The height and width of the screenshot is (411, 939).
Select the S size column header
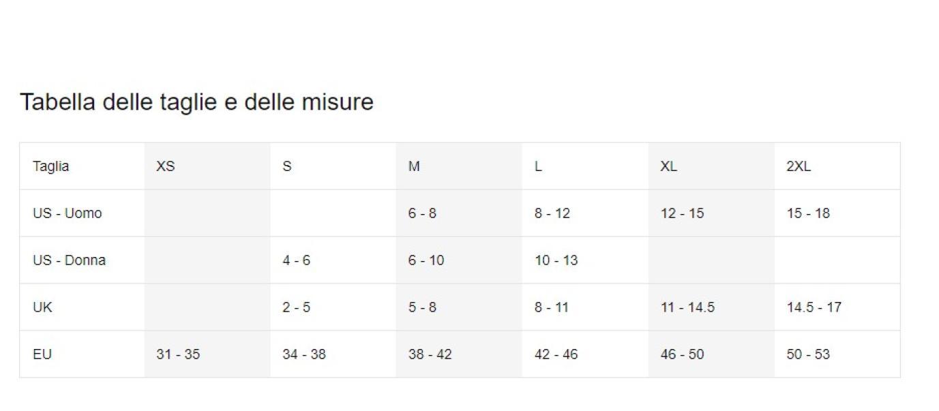tap(333, 166)
